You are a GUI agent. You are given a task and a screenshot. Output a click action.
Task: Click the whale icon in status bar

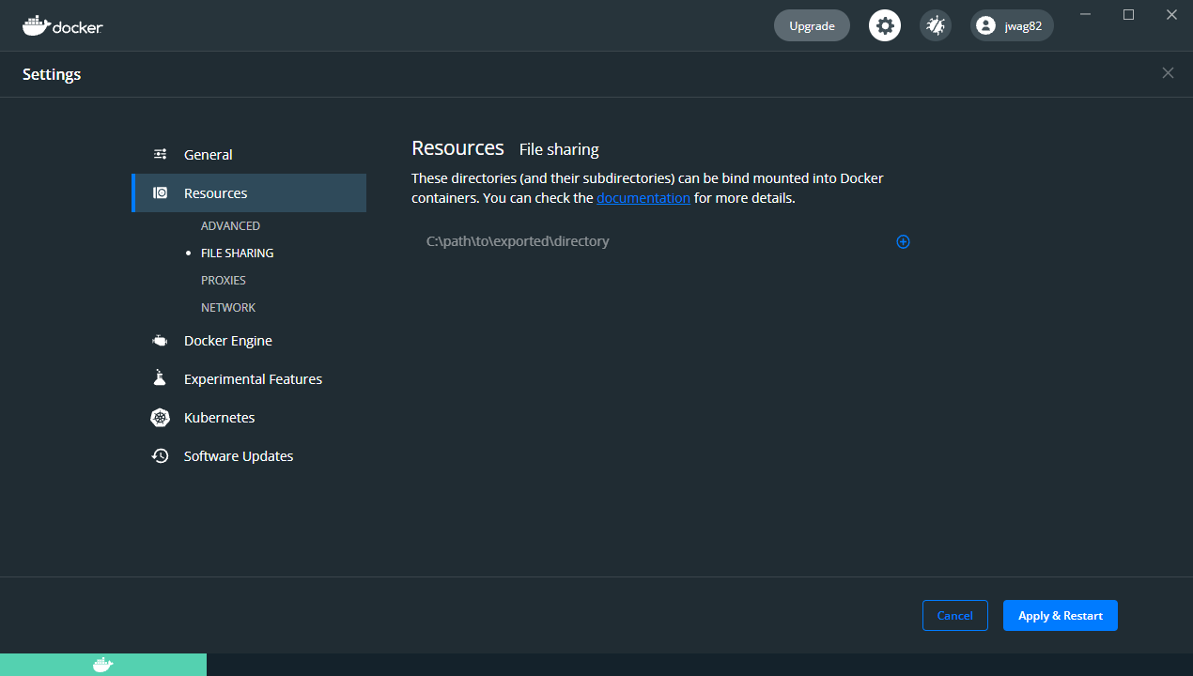(103, 665)
